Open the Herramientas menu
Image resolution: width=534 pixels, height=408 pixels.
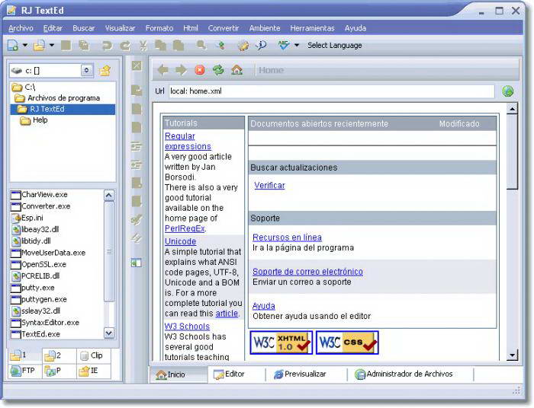[312, 28]
